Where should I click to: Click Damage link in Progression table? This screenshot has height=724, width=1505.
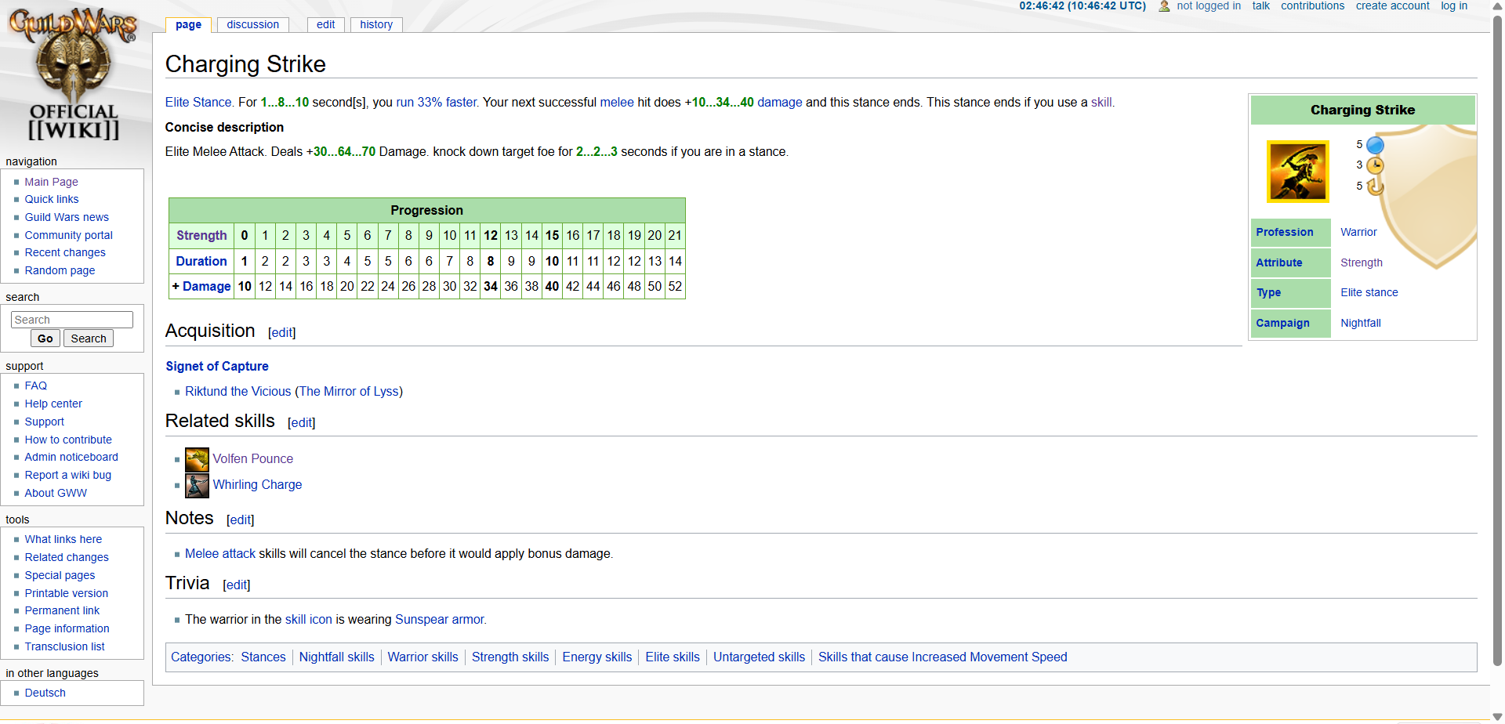tap(206, 286)
